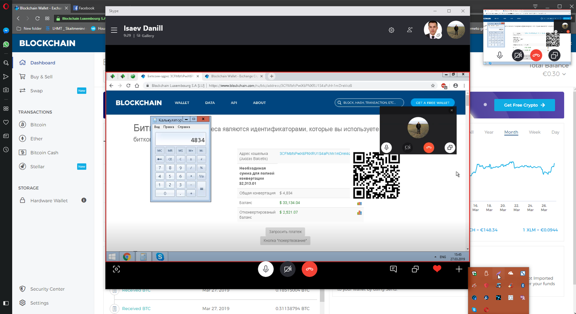Toggle video in main Skype call bar
The height and width of the screenshot is (314, 576).
click(x=288, y=269)
